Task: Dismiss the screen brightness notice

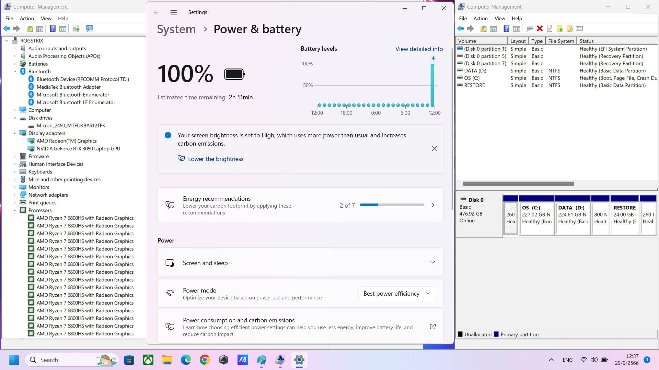Action: pos(435,149)
